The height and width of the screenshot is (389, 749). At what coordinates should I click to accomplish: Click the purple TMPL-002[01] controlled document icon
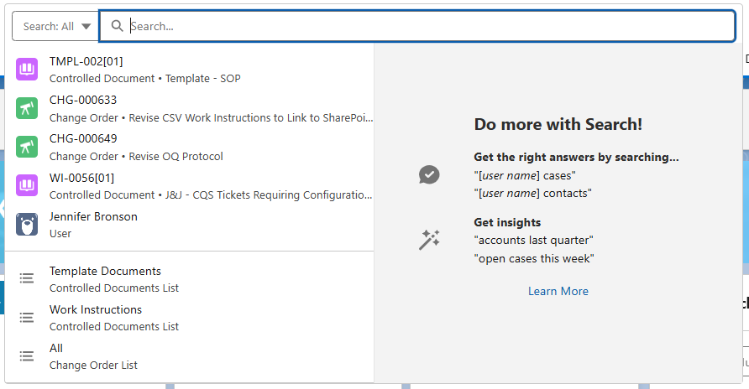[27, 70]
